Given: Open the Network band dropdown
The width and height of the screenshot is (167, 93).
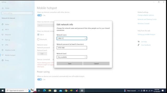Looking at the screenshot, I should tap(72, 57).
